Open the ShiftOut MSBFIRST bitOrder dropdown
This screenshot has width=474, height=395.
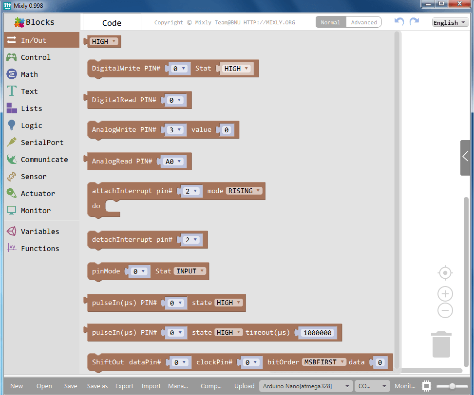tap(324, 362)
